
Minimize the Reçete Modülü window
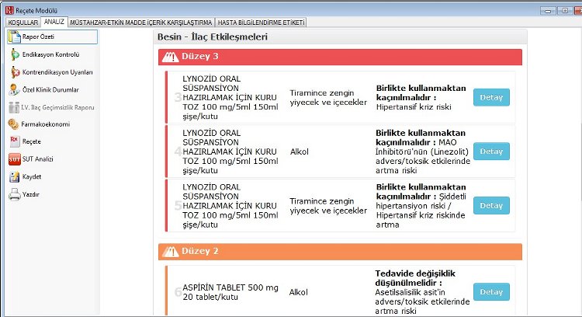pos(548,11)
